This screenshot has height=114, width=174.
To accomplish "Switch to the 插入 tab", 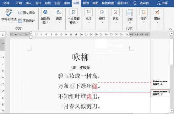I will point(28,3).
